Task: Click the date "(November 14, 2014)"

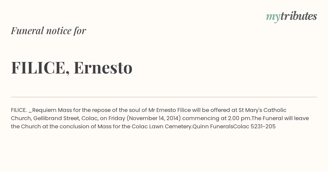Action: [x=154, y=118]
